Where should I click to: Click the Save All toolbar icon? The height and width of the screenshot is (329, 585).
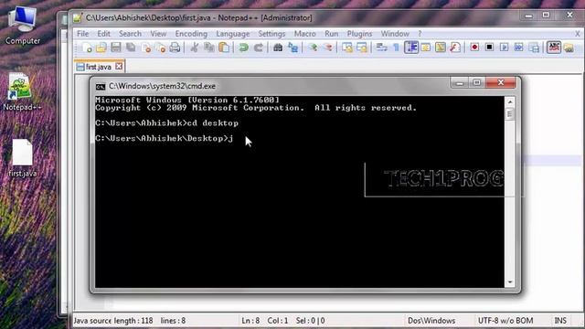tap(131, 48)
